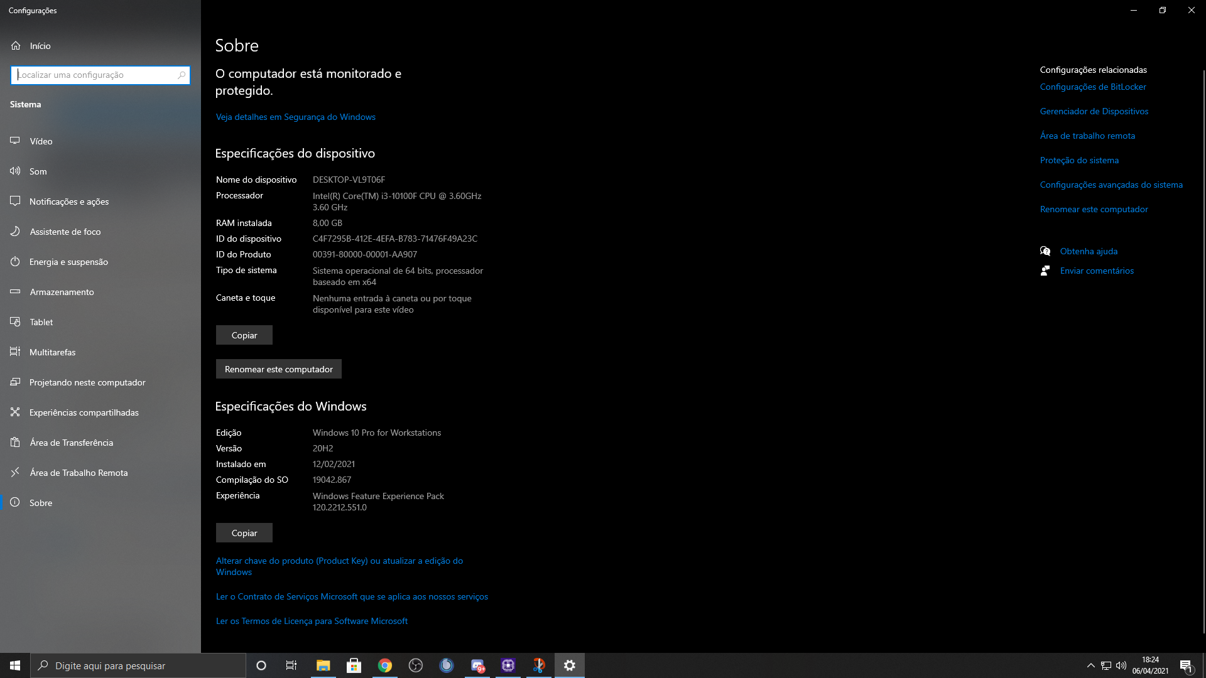
Task: Open Configurações de BitLocker link
Action: 1093,87
